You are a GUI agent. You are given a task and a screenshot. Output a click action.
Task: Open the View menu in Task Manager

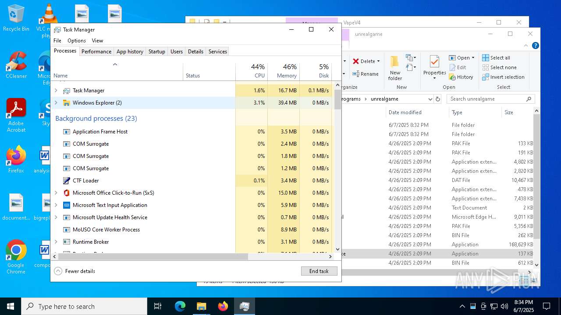tap(97, 41)
